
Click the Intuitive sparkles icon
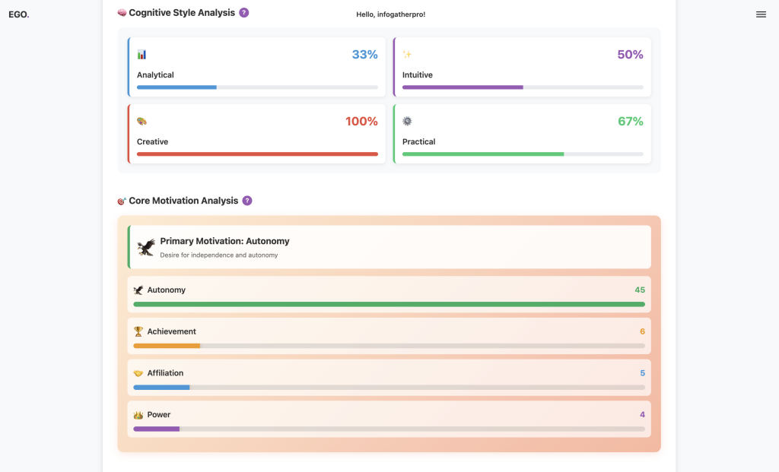pos(407,55)
